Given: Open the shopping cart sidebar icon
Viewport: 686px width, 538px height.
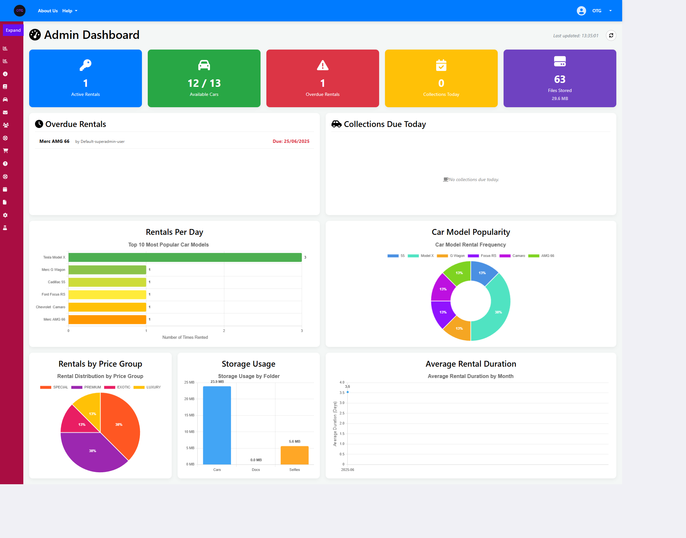Looking at the screenshot, I should [6, 151].
